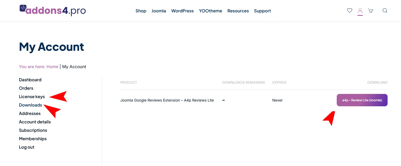Follow the Home breadcrumb link

point(52,67)
